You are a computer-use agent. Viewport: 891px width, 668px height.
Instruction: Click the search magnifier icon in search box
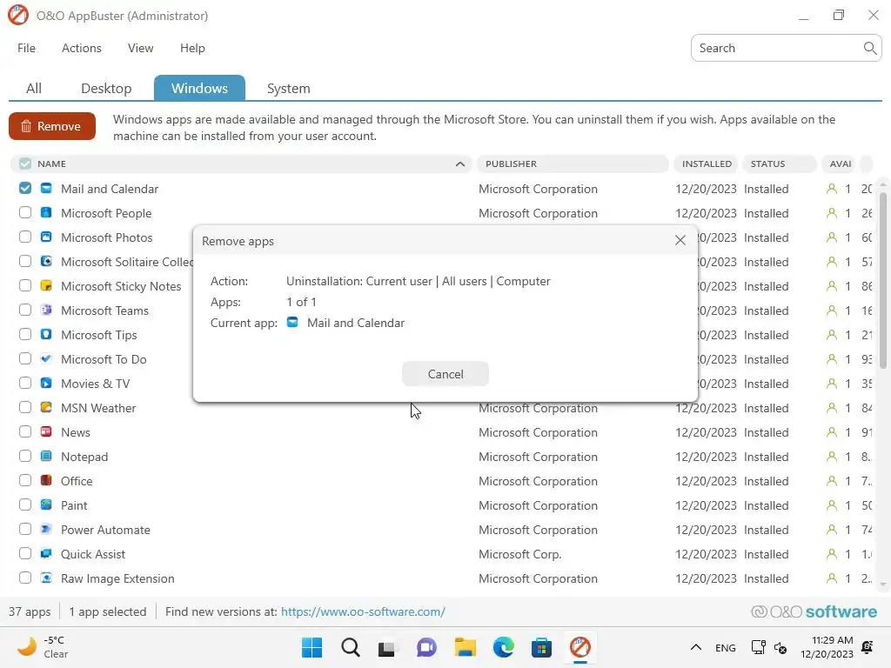tap(869, 49)
